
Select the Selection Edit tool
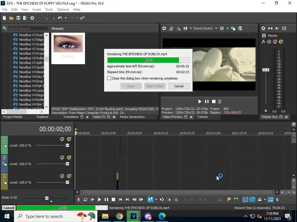click(169, 199)
